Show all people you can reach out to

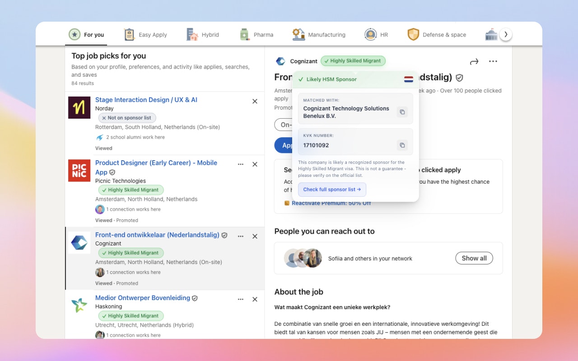[x=474, y=258]
